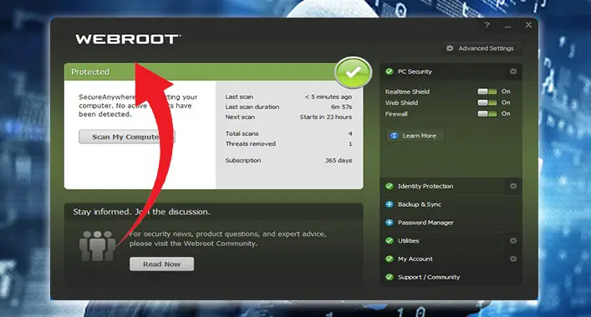The image size is (591, 317).
Task: Click 'Starts in 23 hours' value
Action: pyautogui.click(x=326, y=117)
